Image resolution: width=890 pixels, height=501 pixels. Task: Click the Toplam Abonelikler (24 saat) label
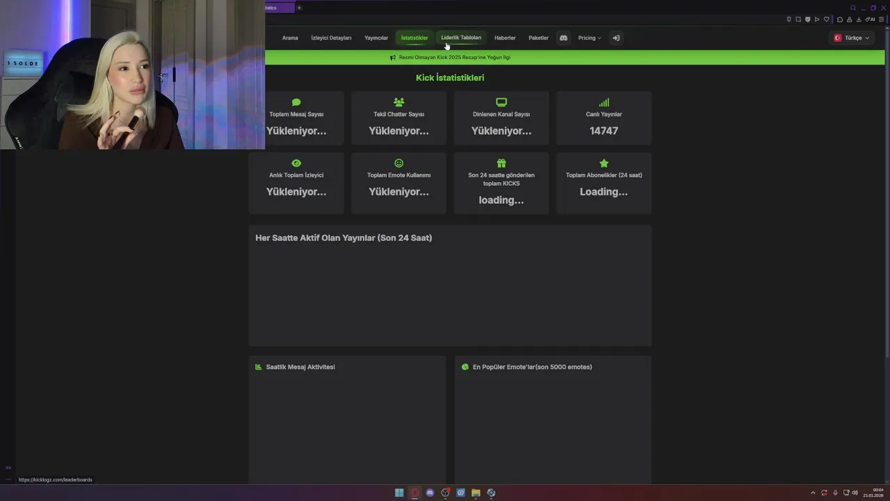click(604, 175)
